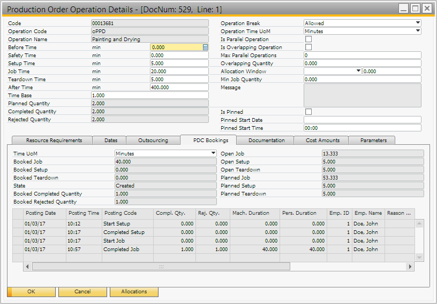The height and width of the screenshot is (304, 437).
Task: Open Operation Time UoM dropdown
Action: [x=417, y=32]
